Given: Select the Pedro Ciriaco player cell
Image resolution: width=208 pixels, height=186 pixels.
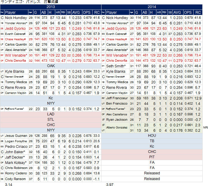Looking at the screenshot, I should [x=16, y=147].
